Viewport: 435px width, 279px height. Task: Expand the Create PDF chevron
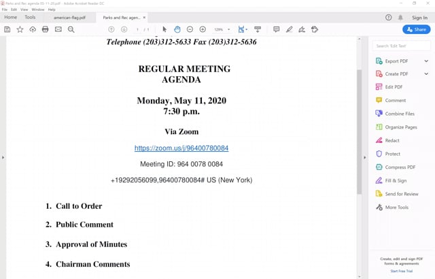tap(426, 74)
